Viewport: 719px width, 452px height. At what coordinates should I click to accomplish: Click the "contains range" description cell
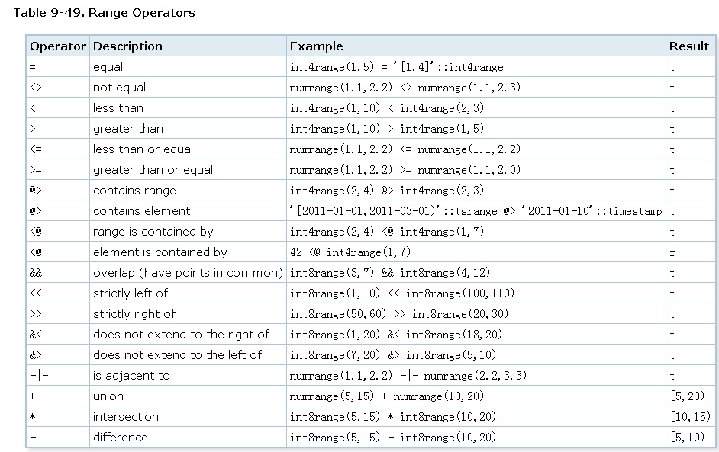[x=134, y=190]
